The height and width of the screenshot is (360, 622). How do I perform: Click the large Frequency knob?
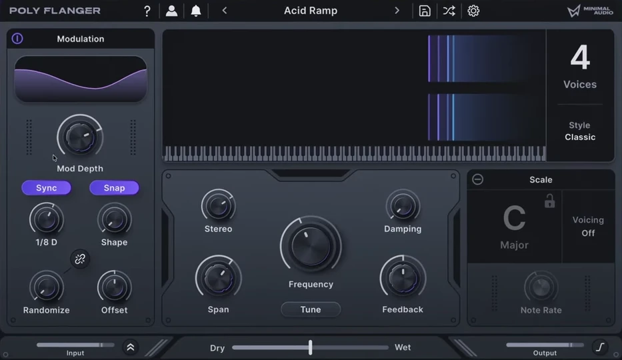click(311, 246)
